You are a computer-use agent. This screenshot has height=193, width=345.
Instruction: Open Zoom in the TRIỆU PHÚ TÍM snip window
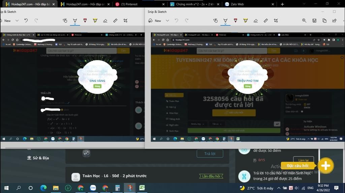tap(304, 21)
